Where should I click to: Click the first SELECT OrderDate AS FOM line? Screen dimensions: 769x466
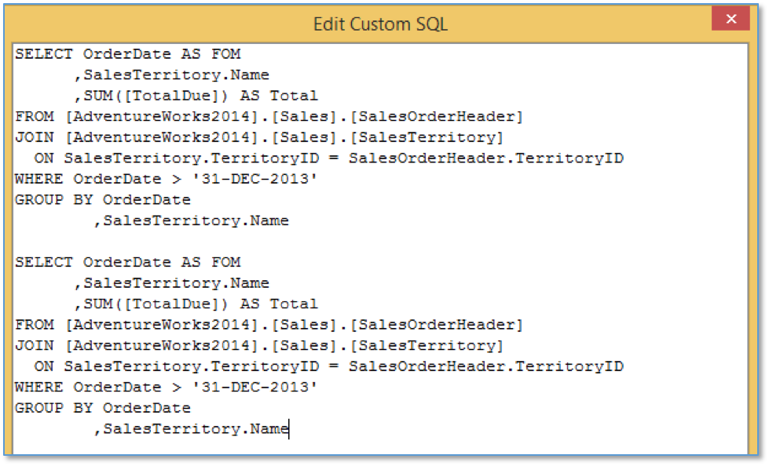tap(128, 54)
